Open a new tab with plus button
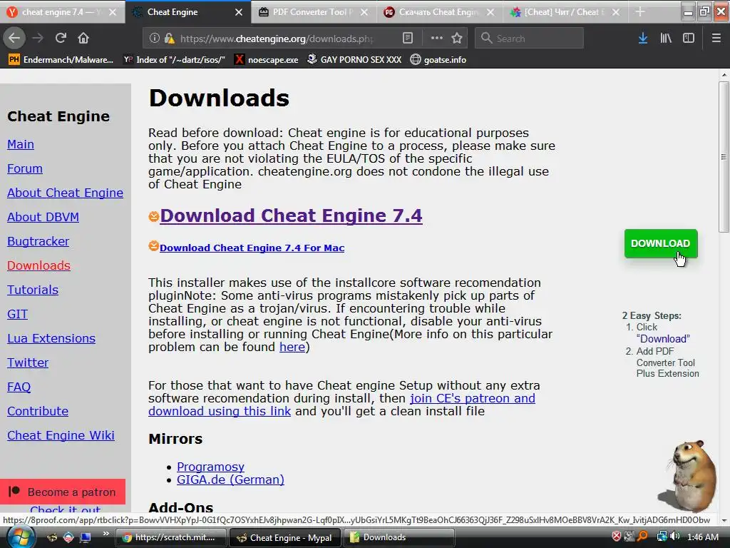The image size is (730, 548). (x=640, y=11)
